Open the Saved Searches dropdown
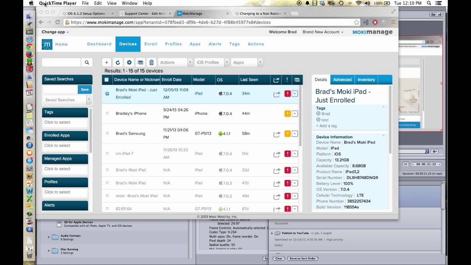 coord(67,100)
